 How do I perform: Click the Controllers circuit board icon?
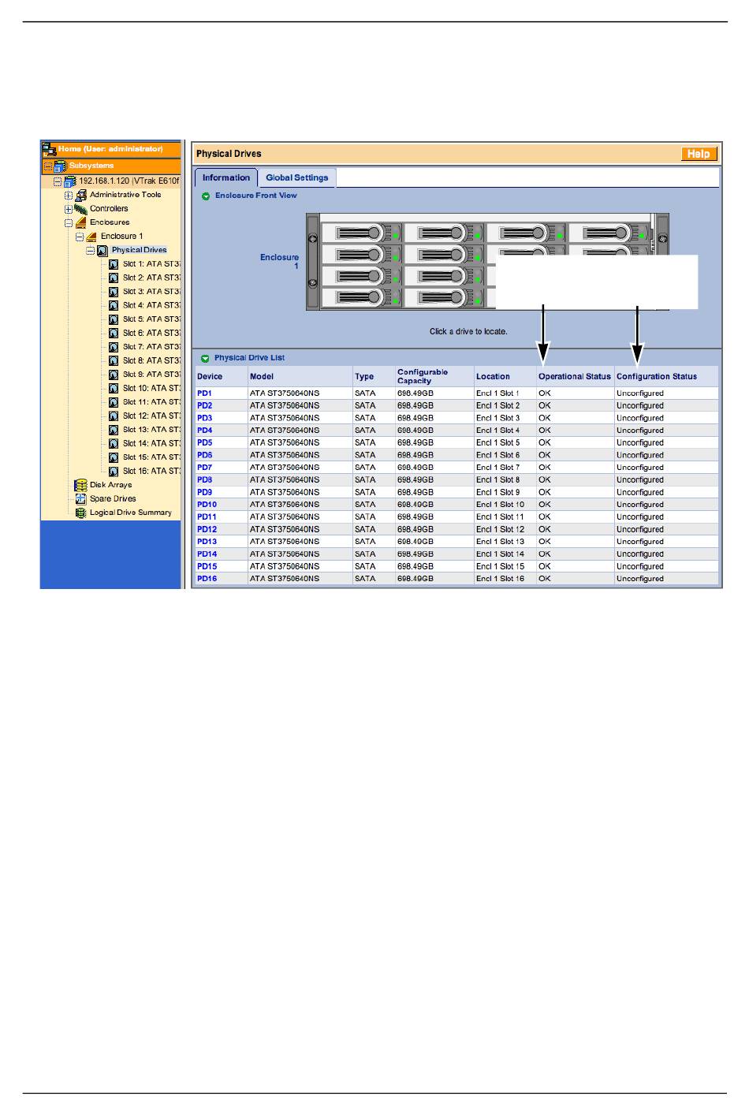80,209
